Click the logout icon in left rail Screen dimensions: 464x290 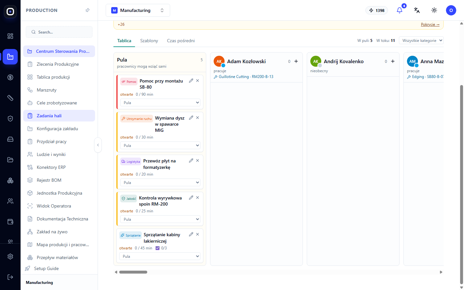click(10, 277)
